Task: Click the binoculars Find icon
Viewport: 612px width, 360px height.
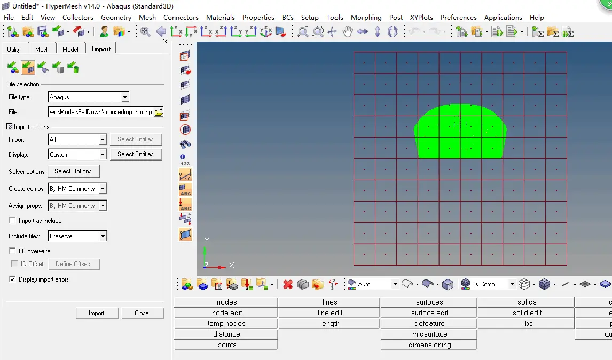Action: pos(185,145)
